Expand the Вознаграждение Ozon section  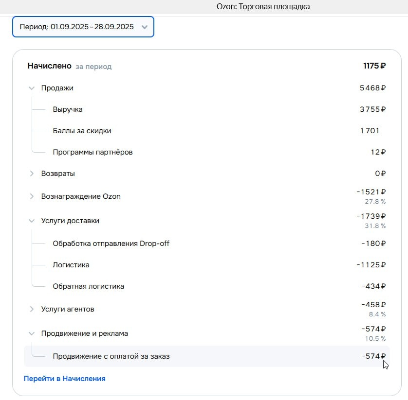pos(32,196)
